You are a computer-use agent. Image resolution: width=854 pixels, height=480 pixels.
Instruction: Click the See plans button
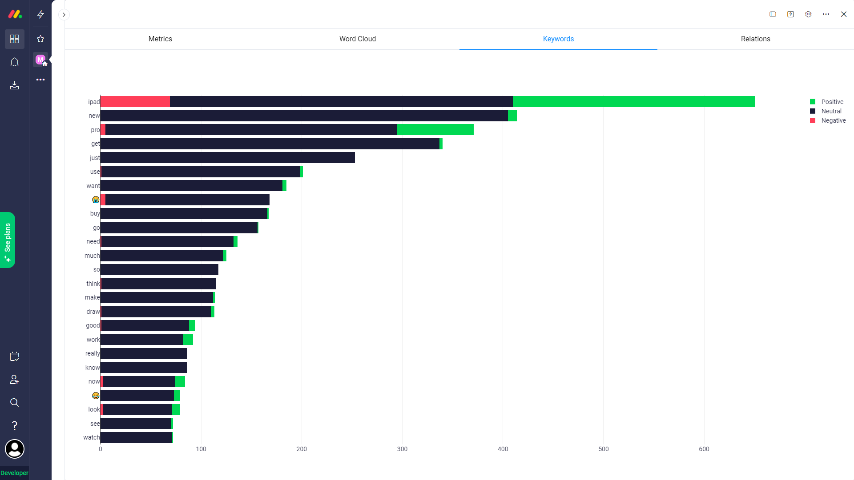8,240
